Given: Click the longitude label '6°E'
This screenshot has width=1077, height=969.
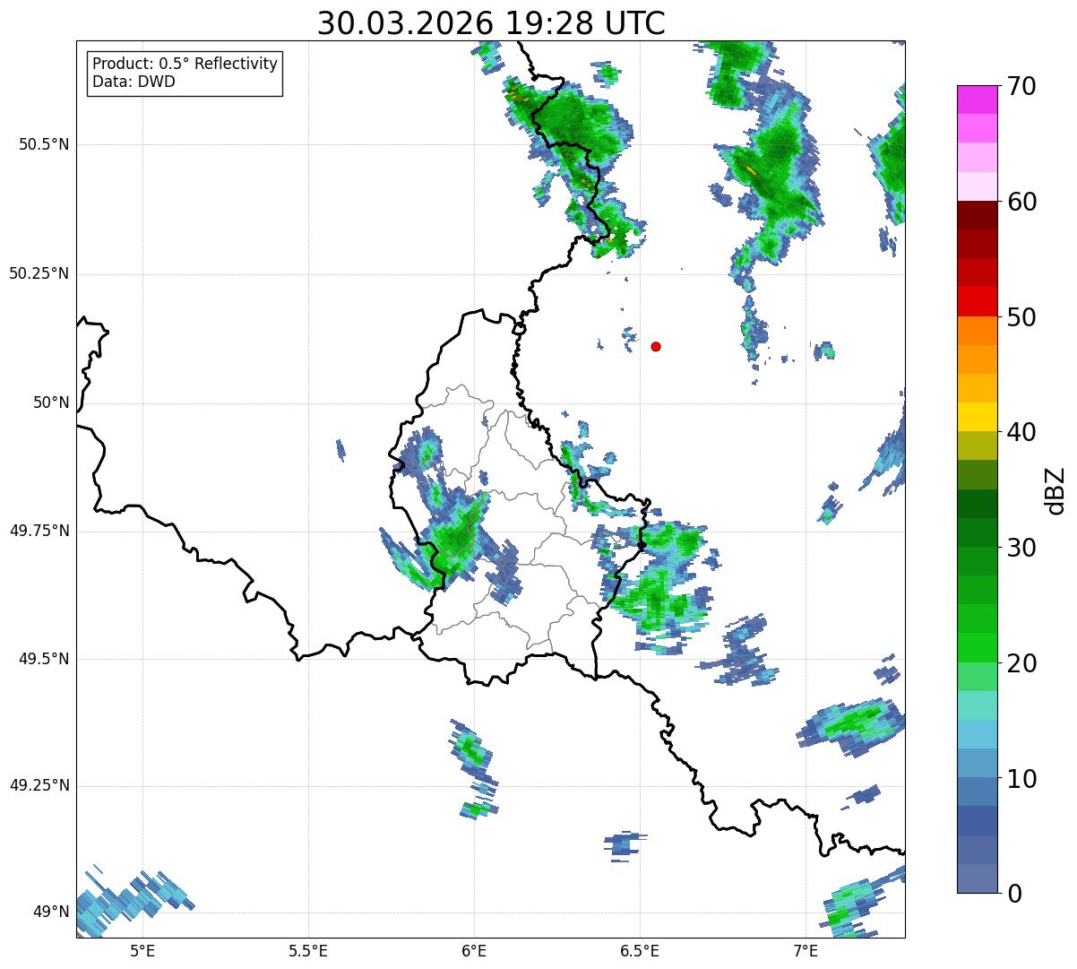Looking at the screenshot, I should [x=474, y=950].
